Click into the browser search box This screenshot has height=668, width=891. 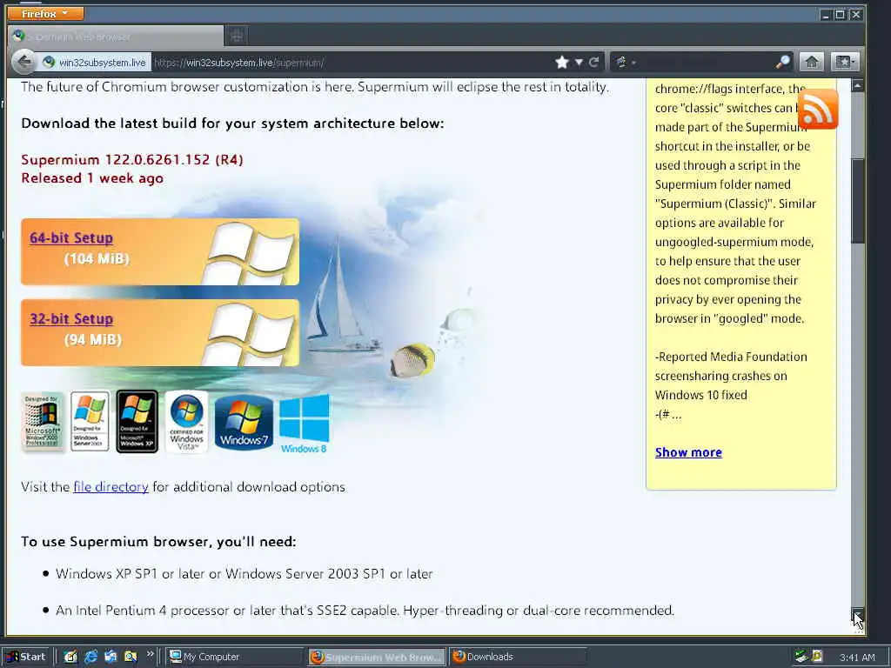(705, 62)
